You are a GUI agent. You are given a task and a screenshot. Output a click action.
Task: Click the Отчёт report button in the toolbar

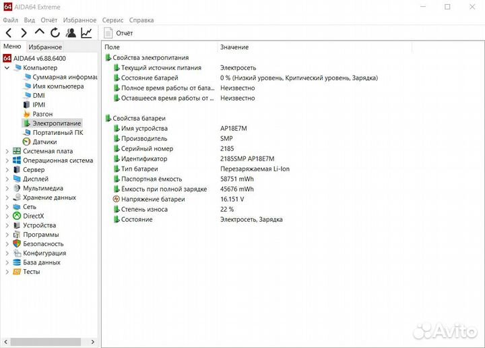118,33
